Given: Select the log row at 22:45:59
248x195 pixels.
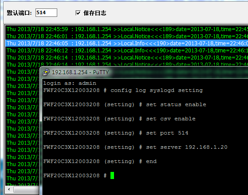Looking at the screenshot, I should [127, 29].
